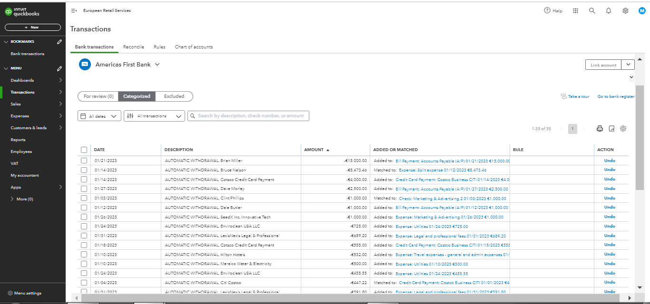Open the apps grid icon
650x304 pixels.
point(575,10)
